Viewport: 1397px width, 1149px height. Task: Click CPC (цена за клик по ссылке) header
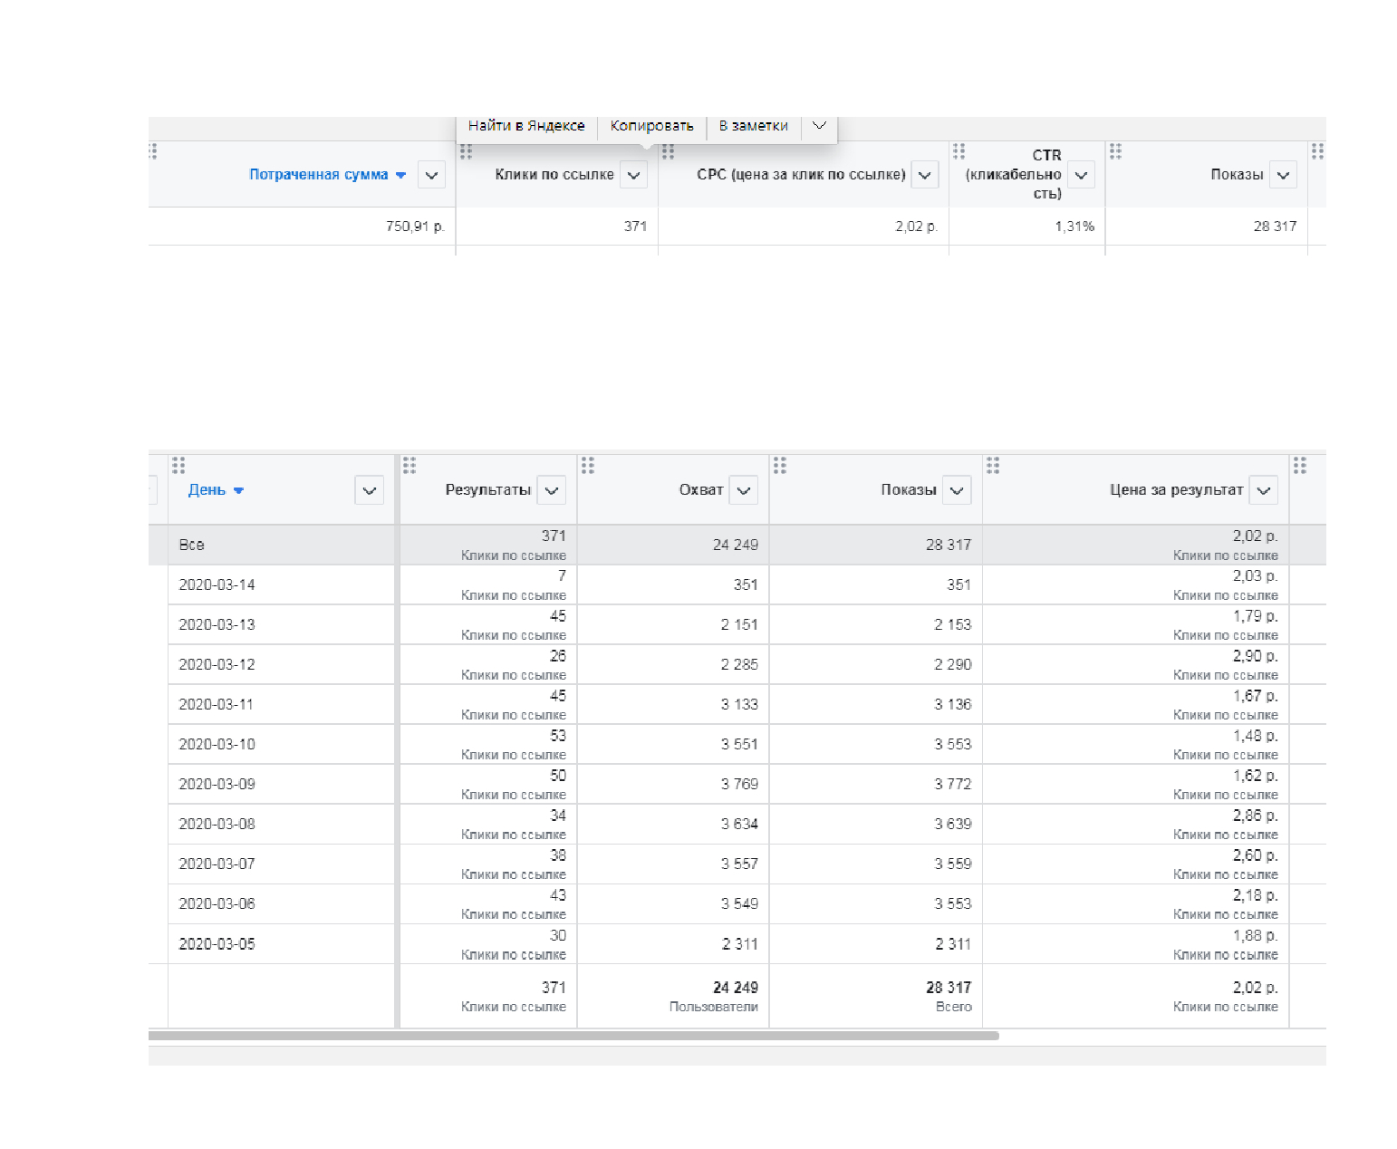(801, 175)
